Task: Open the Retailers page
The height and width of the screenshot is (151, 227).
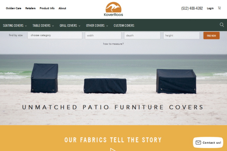Action: pyautogui.click(x=30, y=8)
